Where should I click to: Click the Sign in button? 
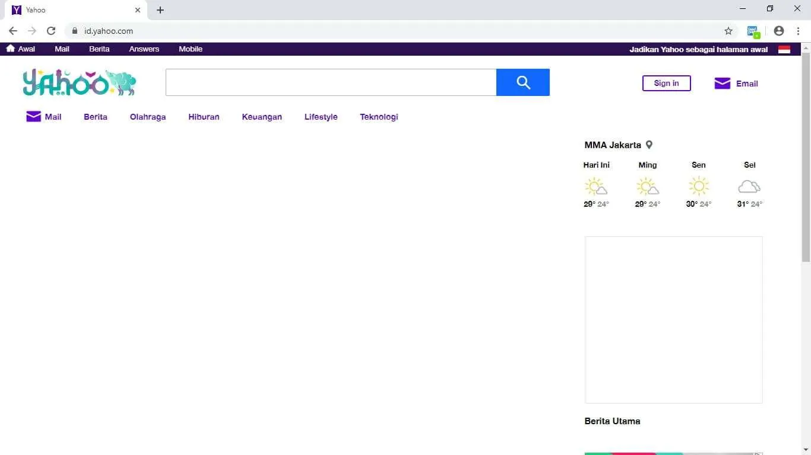[x=666, y=84]
